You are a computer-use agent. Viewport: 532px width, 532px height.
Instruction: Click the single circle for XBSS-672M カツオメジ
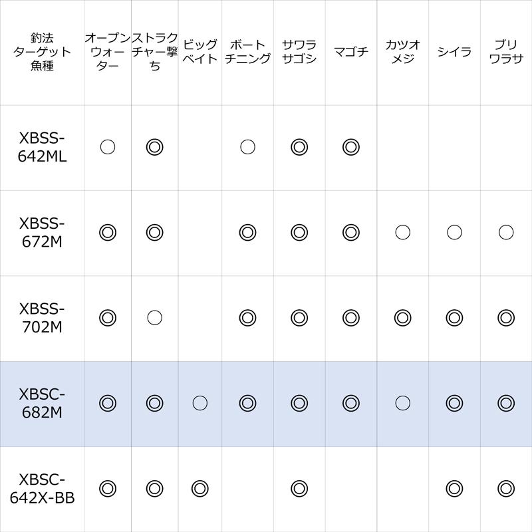[x=402, y=232]
